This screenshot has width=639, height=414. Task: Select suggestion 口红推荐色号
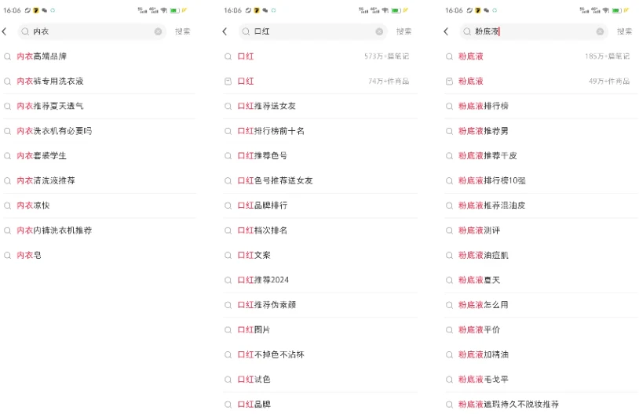click(x=262, y=155)
